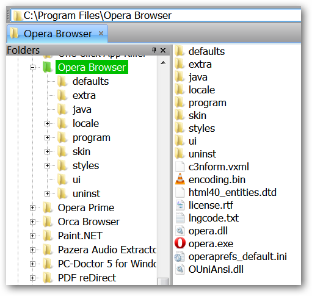Click the folder icon in the address bar

(18, 16)
